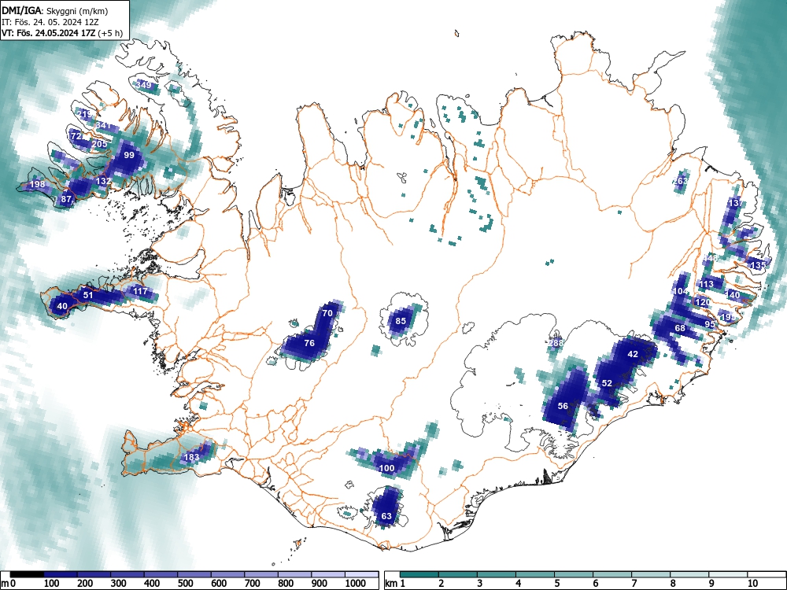Click the 5–6 km teal legend swatch
The image size is (787, 590).
pos(574,574)
